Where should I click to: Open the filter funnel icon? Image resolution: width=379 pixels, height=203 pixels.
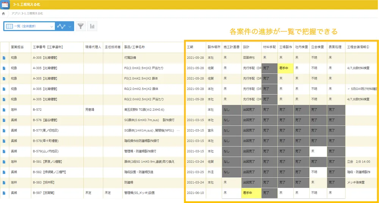point(81,26)
